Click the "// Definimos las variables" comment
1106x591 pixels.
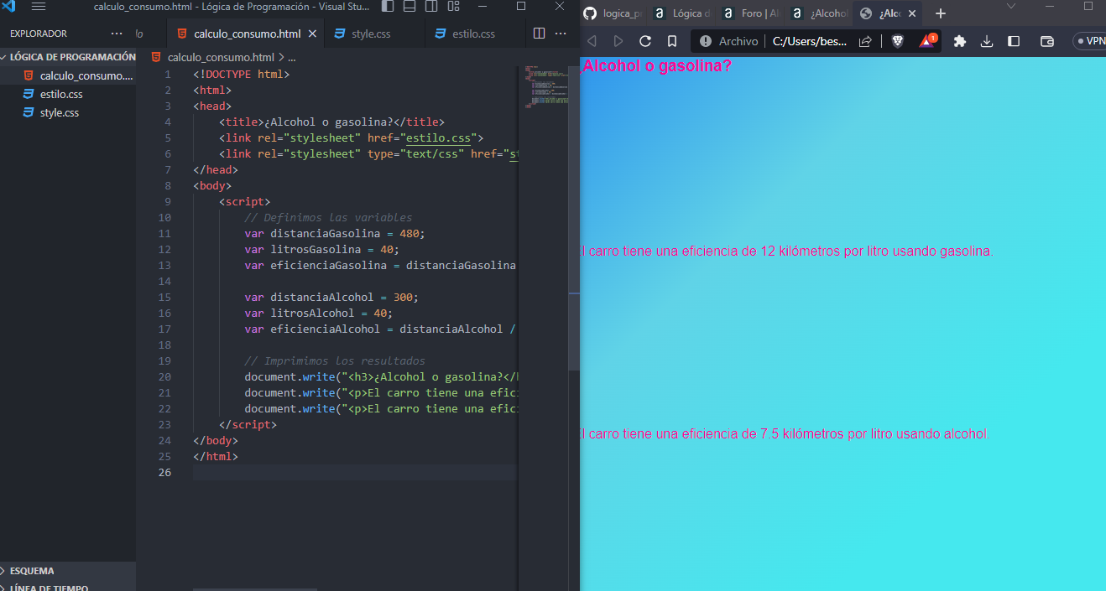328,217
